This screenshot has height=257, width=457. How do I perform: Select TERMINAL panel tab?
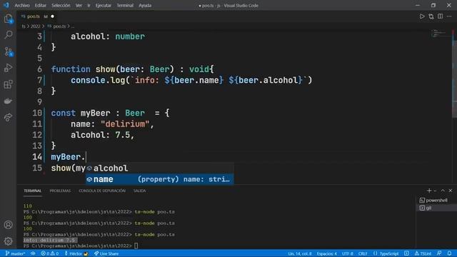[32, 191]
